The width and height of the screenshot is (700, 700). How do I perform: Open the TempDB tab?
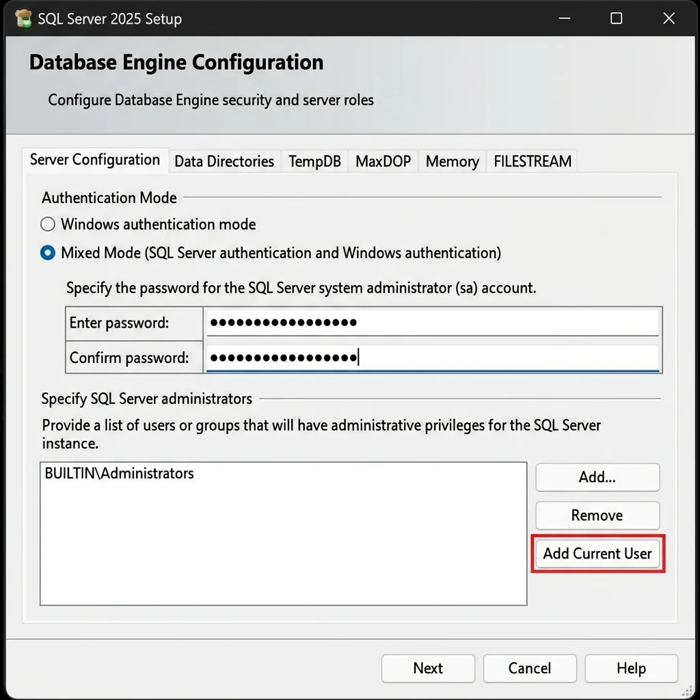(x=314, y=161)
